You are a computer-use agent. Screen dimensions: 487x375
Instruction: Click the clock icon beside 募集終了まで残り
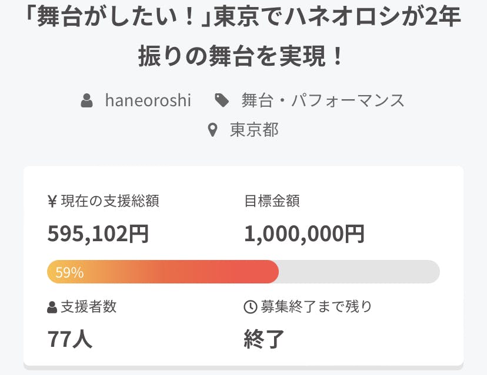click(x=250, y=307)
